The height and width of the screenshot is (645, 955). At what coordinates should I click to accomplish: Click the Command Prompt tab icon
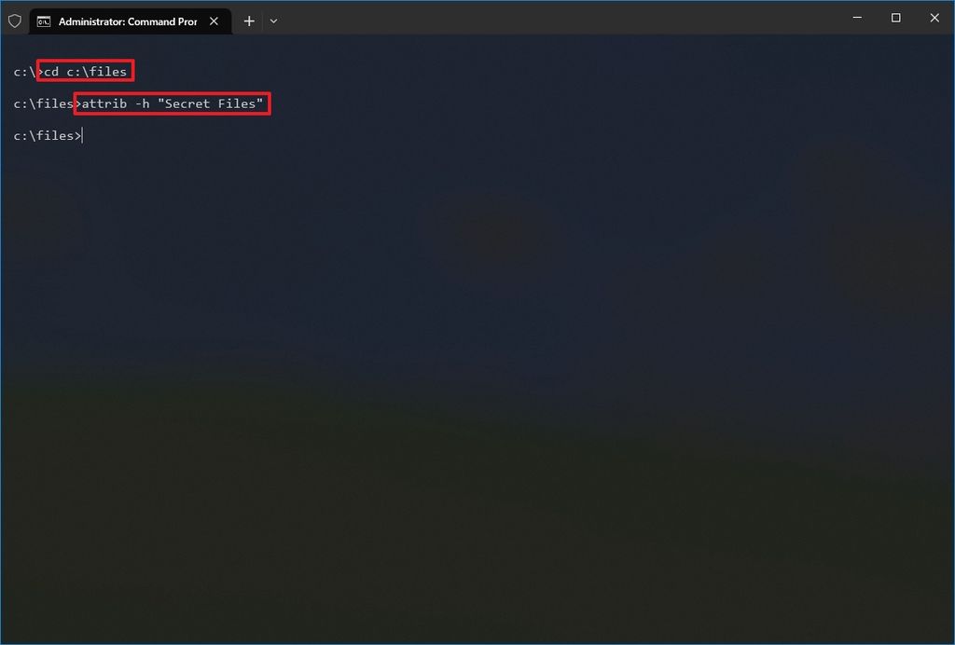(x=44, y=22)
